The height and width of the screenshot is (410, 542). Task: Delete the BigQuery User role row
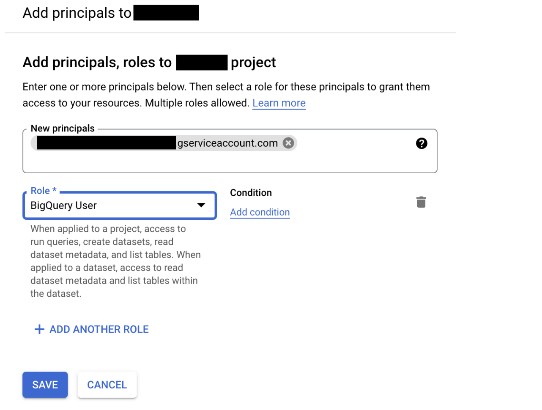421,202
